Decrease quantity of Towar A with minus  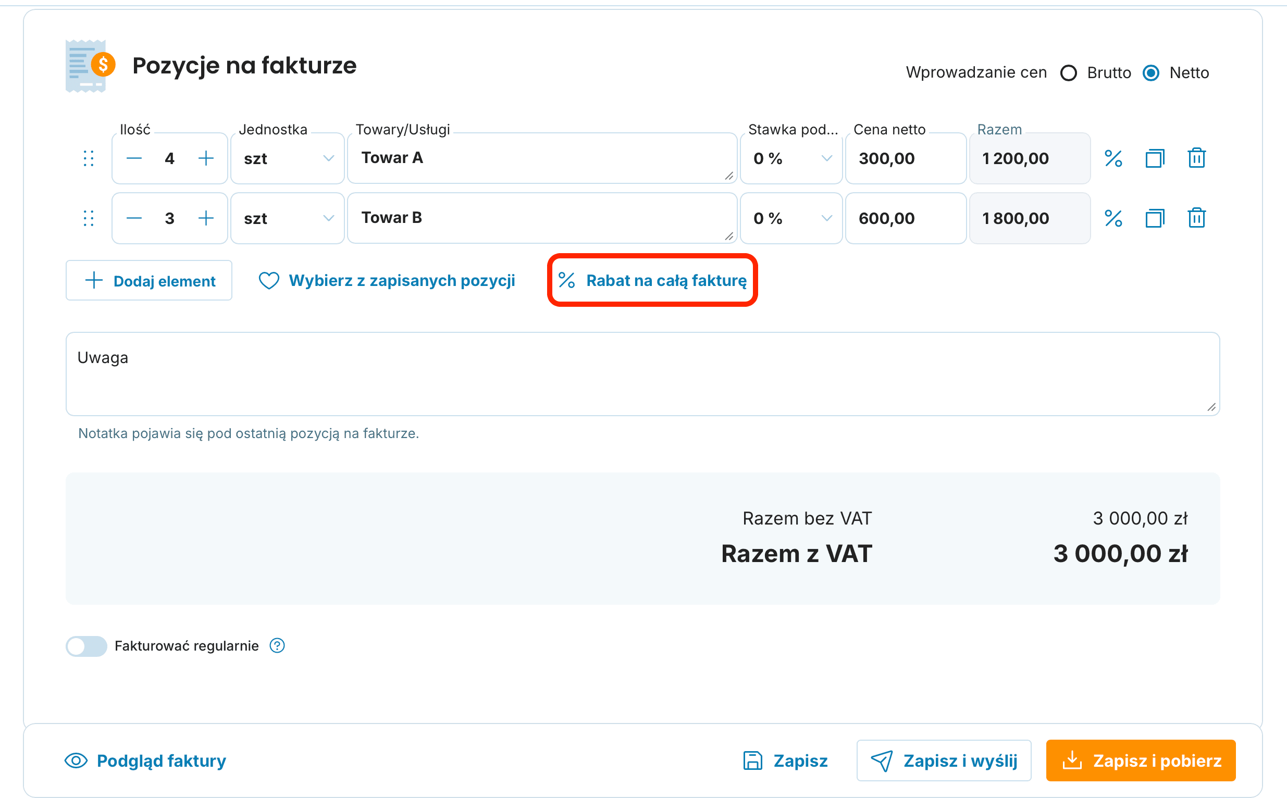(x=134, y=158)
